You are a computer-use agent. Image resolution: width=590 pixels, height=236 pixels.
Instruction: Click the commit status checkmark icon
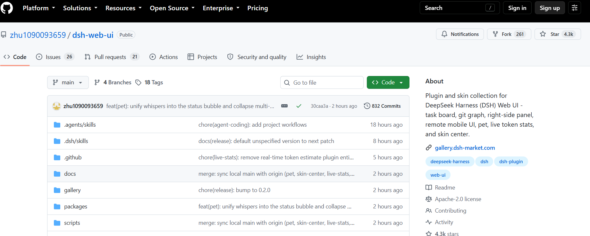point(299,106)
